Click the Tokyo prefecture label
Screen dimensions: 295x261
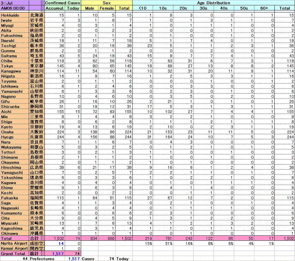pyautogui.click(x=14, y=66)
